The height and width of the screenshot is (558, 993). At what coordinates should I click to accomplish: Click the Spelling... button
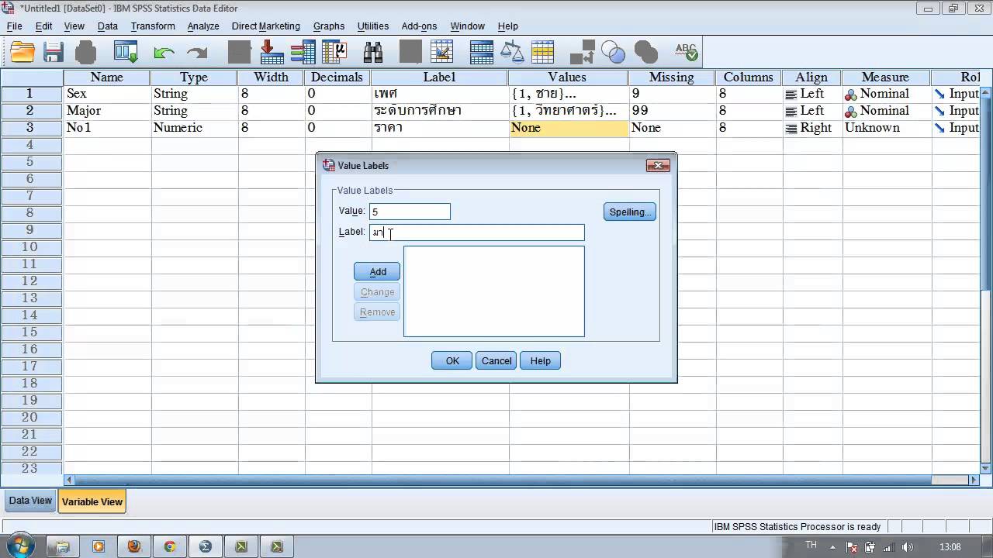point(629,212)
